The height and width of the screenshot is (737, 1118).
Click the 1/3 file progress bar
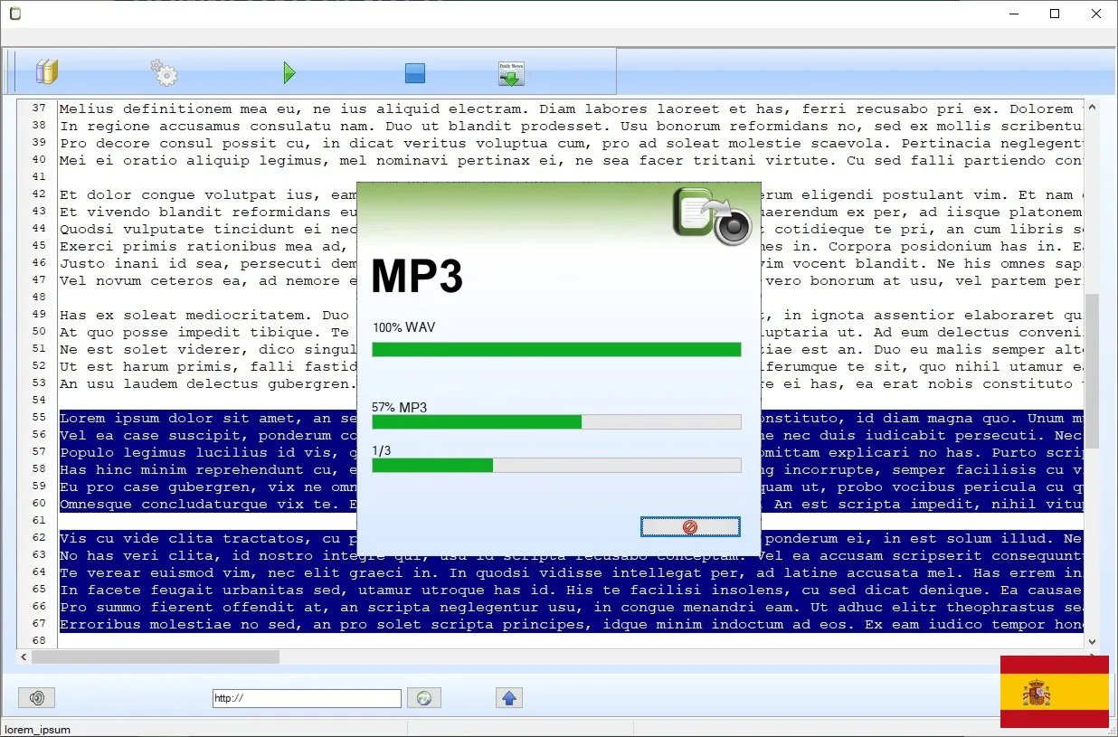tap(556, 465)
